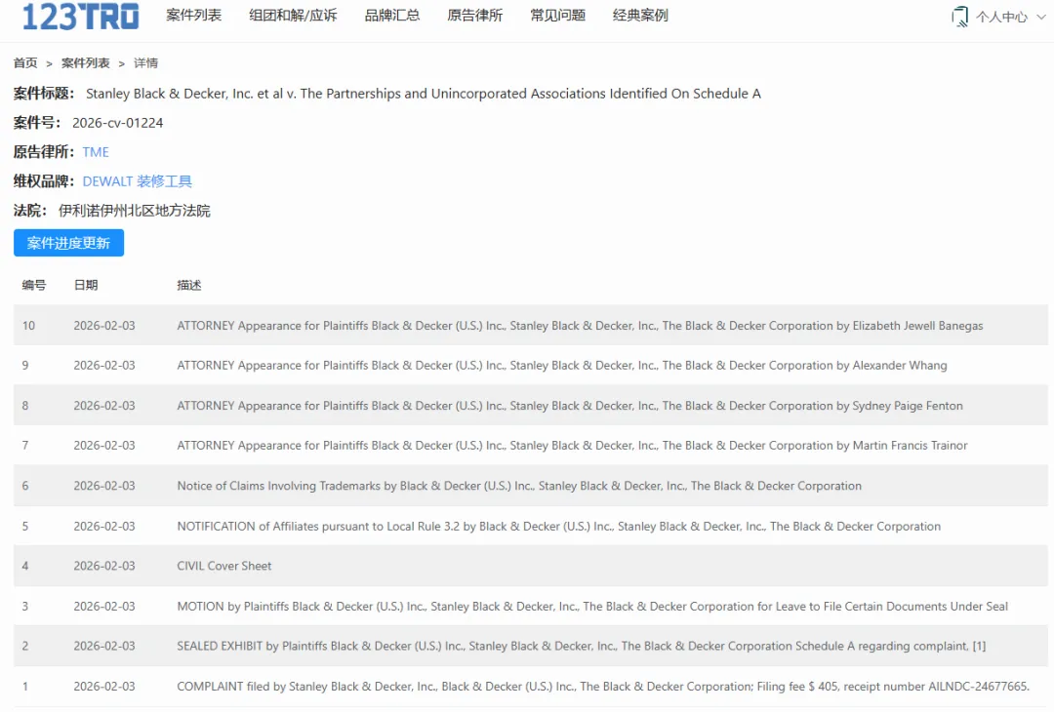The height and width of the screenshot is (712, 1054).
Task: Click the date in the COMPLAINT row
Action: (x=104, y=686)
